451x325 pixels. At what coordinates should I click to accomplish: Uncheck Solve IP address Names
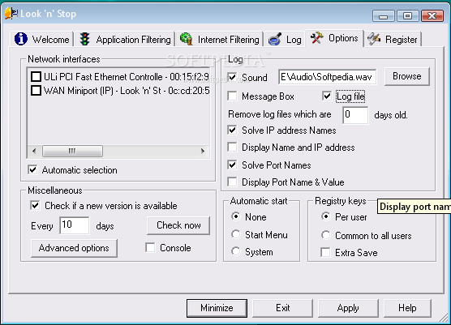pyautogui.click(x=232, y=130)
